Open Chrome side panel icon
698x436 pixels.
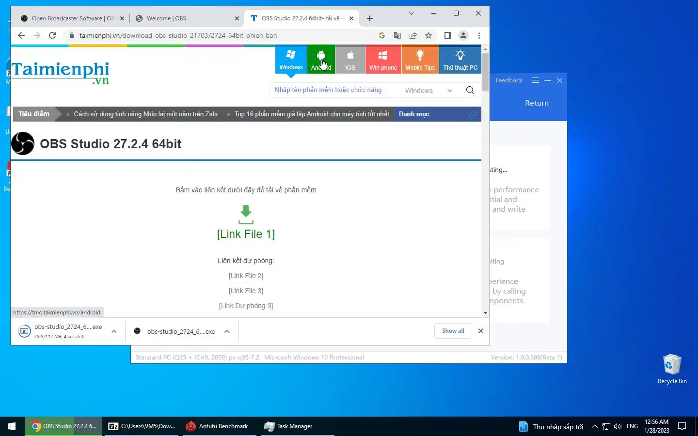pyautogui.click(x=448, y=35)
